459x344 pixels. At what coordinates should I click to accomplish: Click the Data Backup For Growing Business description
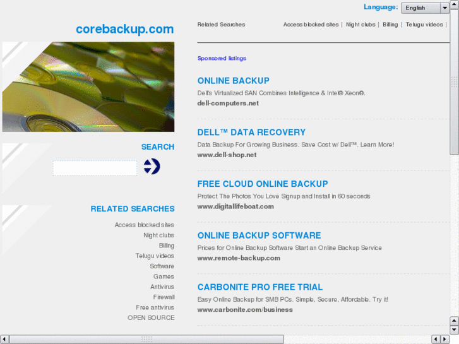[295, 145]
